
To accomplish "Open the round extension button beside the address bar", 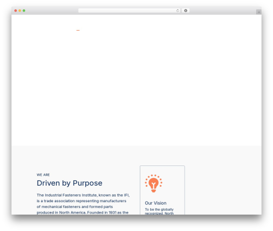I will (x=186, y=11).
